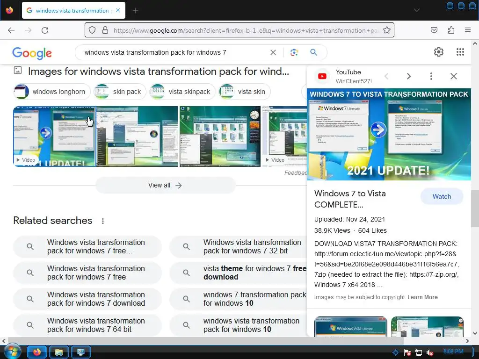Viewport: 479px width, 359px height.
Task: Select the vista skinpack filter chip
Action: [x=182, y=92]
